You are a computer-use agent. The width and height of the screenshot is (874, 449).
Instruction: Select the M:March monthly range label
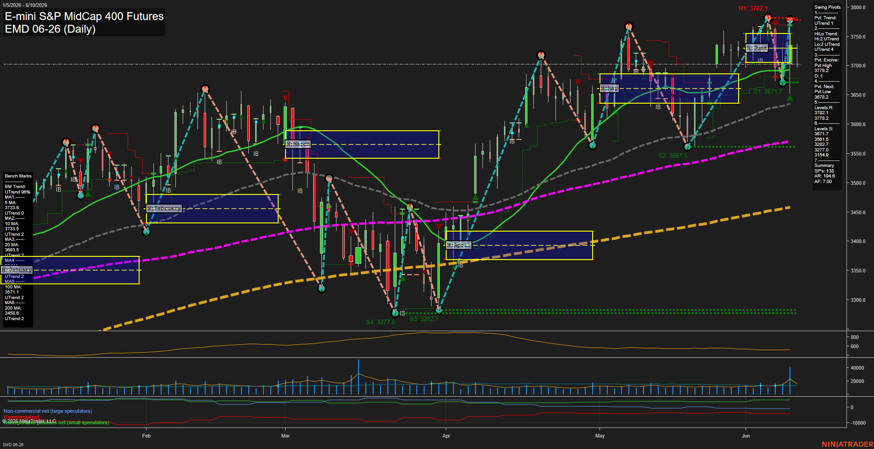click(298, 144)
